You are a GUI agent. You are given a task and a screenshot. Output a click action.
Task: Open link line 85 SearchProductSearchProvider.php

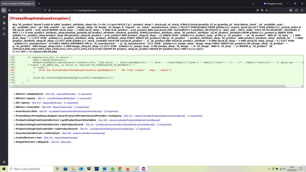click(70, 112)
